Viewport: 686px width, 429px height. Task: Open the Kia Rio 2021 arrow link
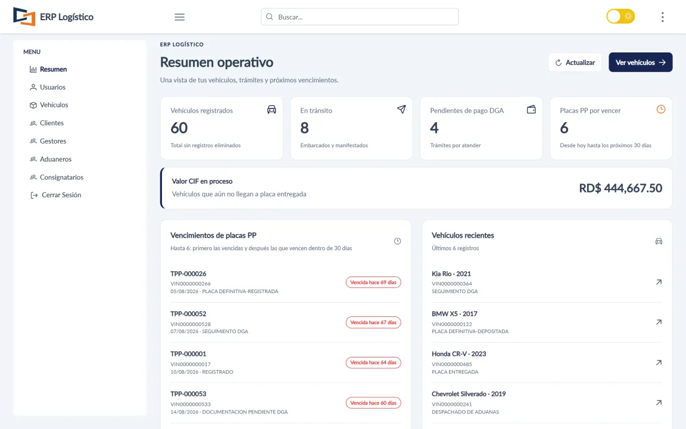[659, 282]
